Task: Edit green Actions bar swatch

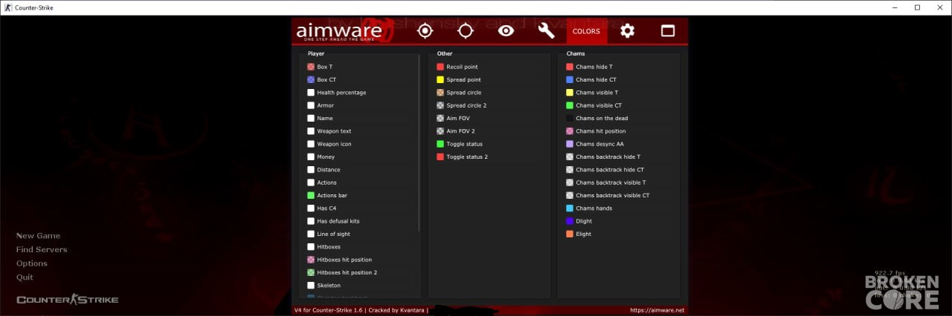Action: (311, 195)
